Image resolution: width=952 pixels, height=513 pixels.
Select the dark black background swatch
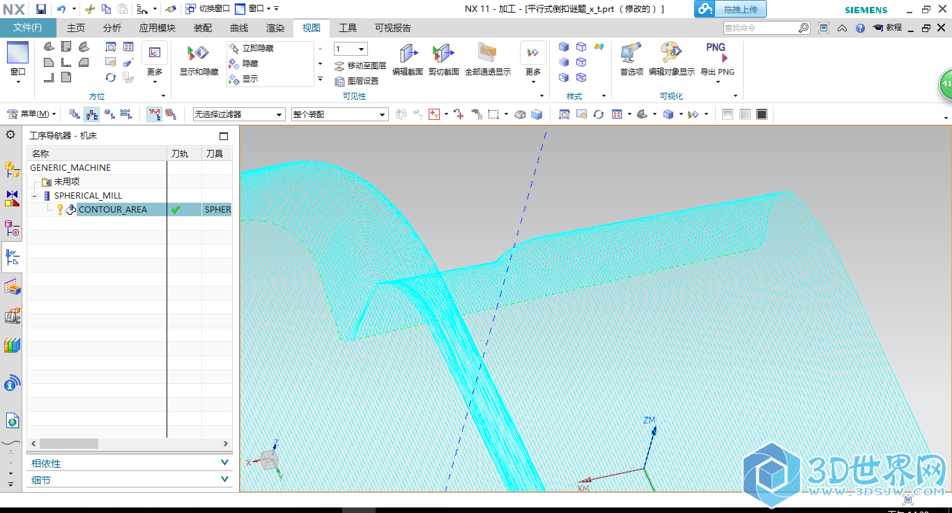coord(762,114)
